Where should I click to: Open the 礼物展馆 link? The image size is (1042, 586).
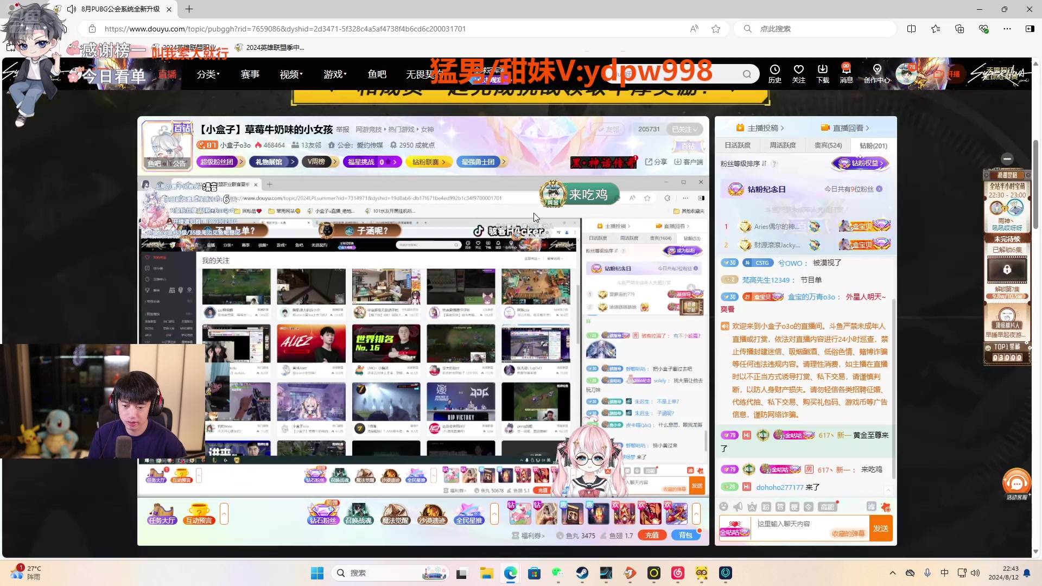274,162
